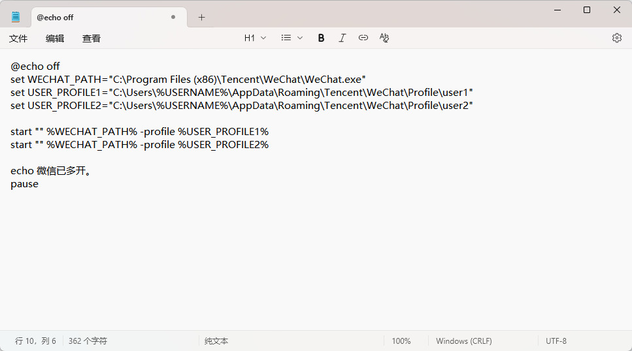This screenshot has height=351, width=632.
Task: Click the start line using %USER_PROFILE2%
Action: pos(139,144)
